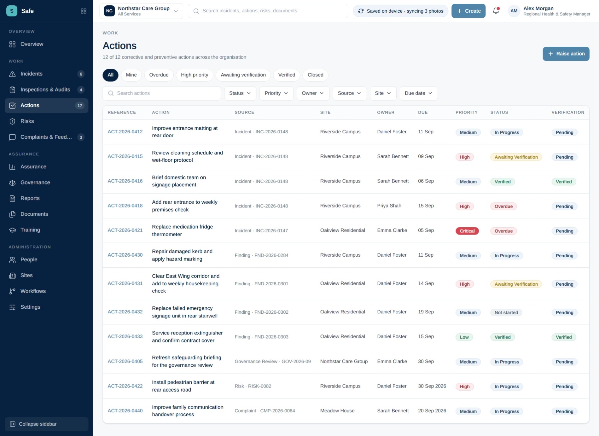This screenshot has width=599, height=436.
Task: Open the Sites page
Action: pyautogui.click(x=46, y=275)
